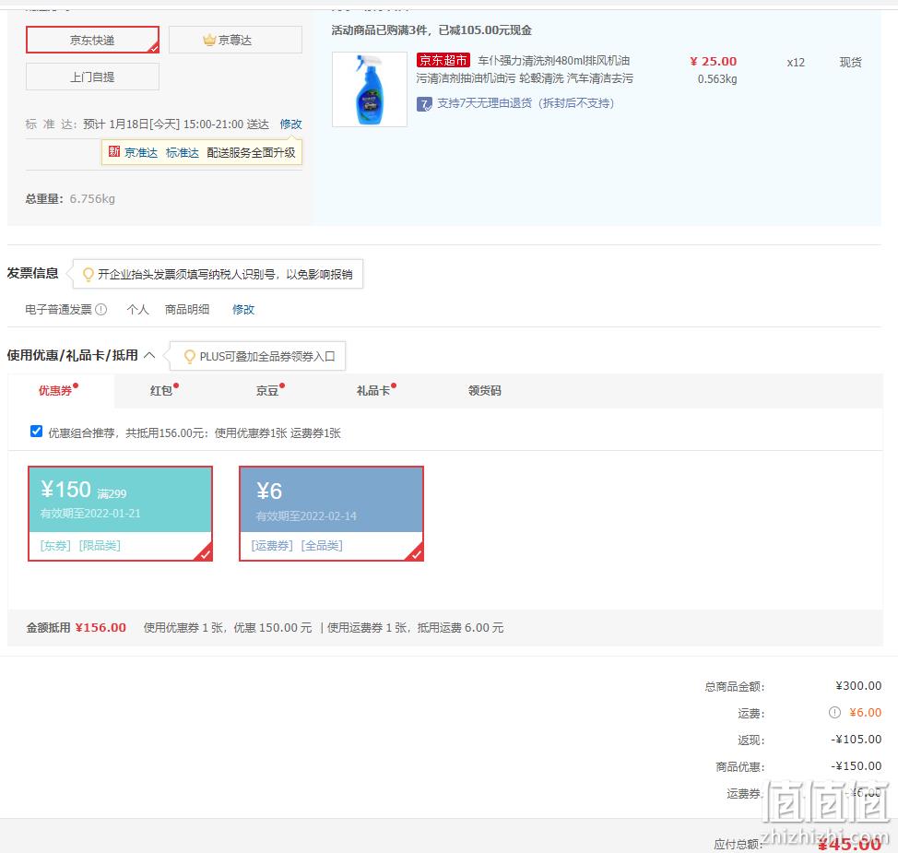Select 上门自提 pickup option
The image size is (898, 853).
tap(92, 77)
